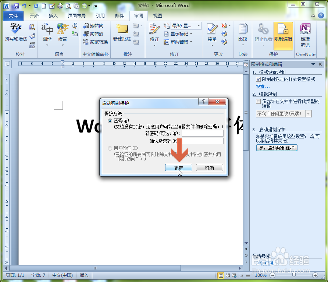This screenshot has width=328, height=282.
Task: Minimize the ribbon with caret icon
Action: click(x=313, y=16)
